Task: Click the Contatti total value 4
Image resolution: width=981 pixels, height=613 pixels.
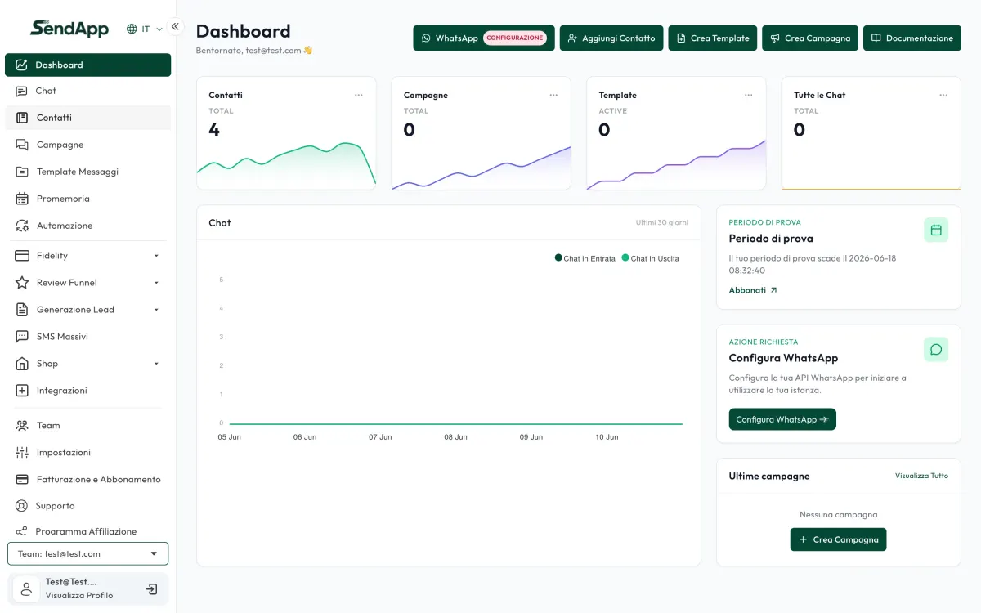Action: pos(214,129)
